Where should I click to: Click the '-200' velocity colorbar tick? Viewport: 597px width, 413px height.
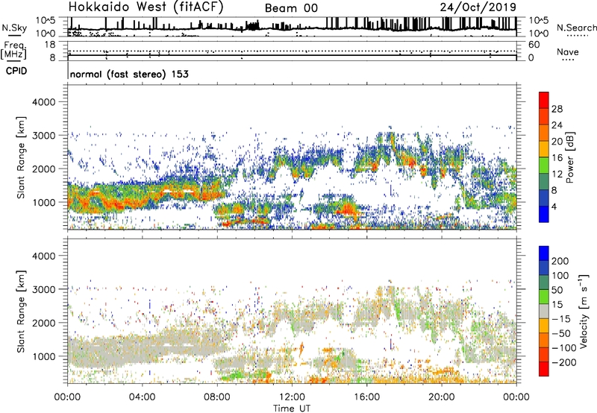[563, 362]
